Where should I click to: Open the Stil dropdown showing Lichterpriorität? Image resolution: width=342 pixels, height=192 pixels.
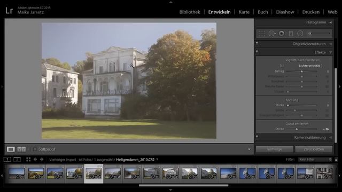(310, 66)
